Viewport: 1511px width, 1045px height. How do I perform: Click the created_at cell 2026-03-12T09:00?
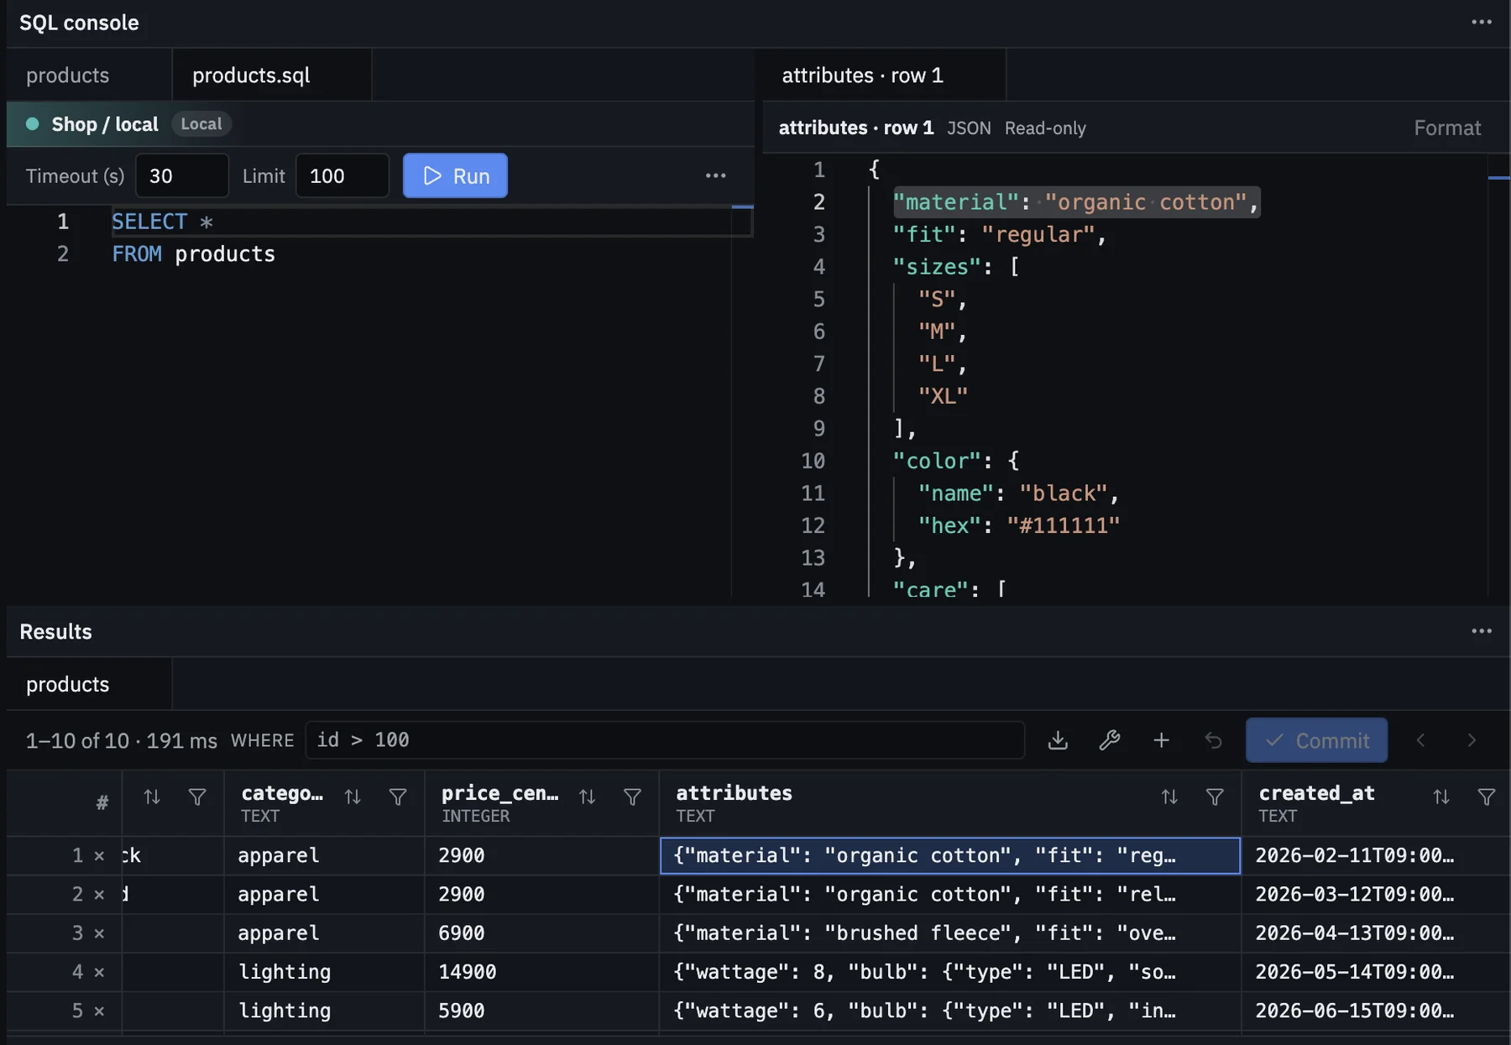click(1375, 895)
